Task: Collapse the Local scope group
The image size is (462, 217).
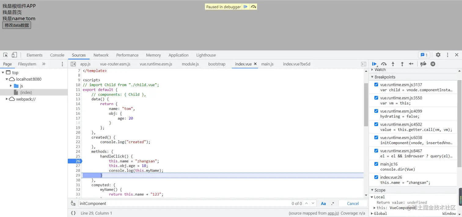Action: (372, 197)
